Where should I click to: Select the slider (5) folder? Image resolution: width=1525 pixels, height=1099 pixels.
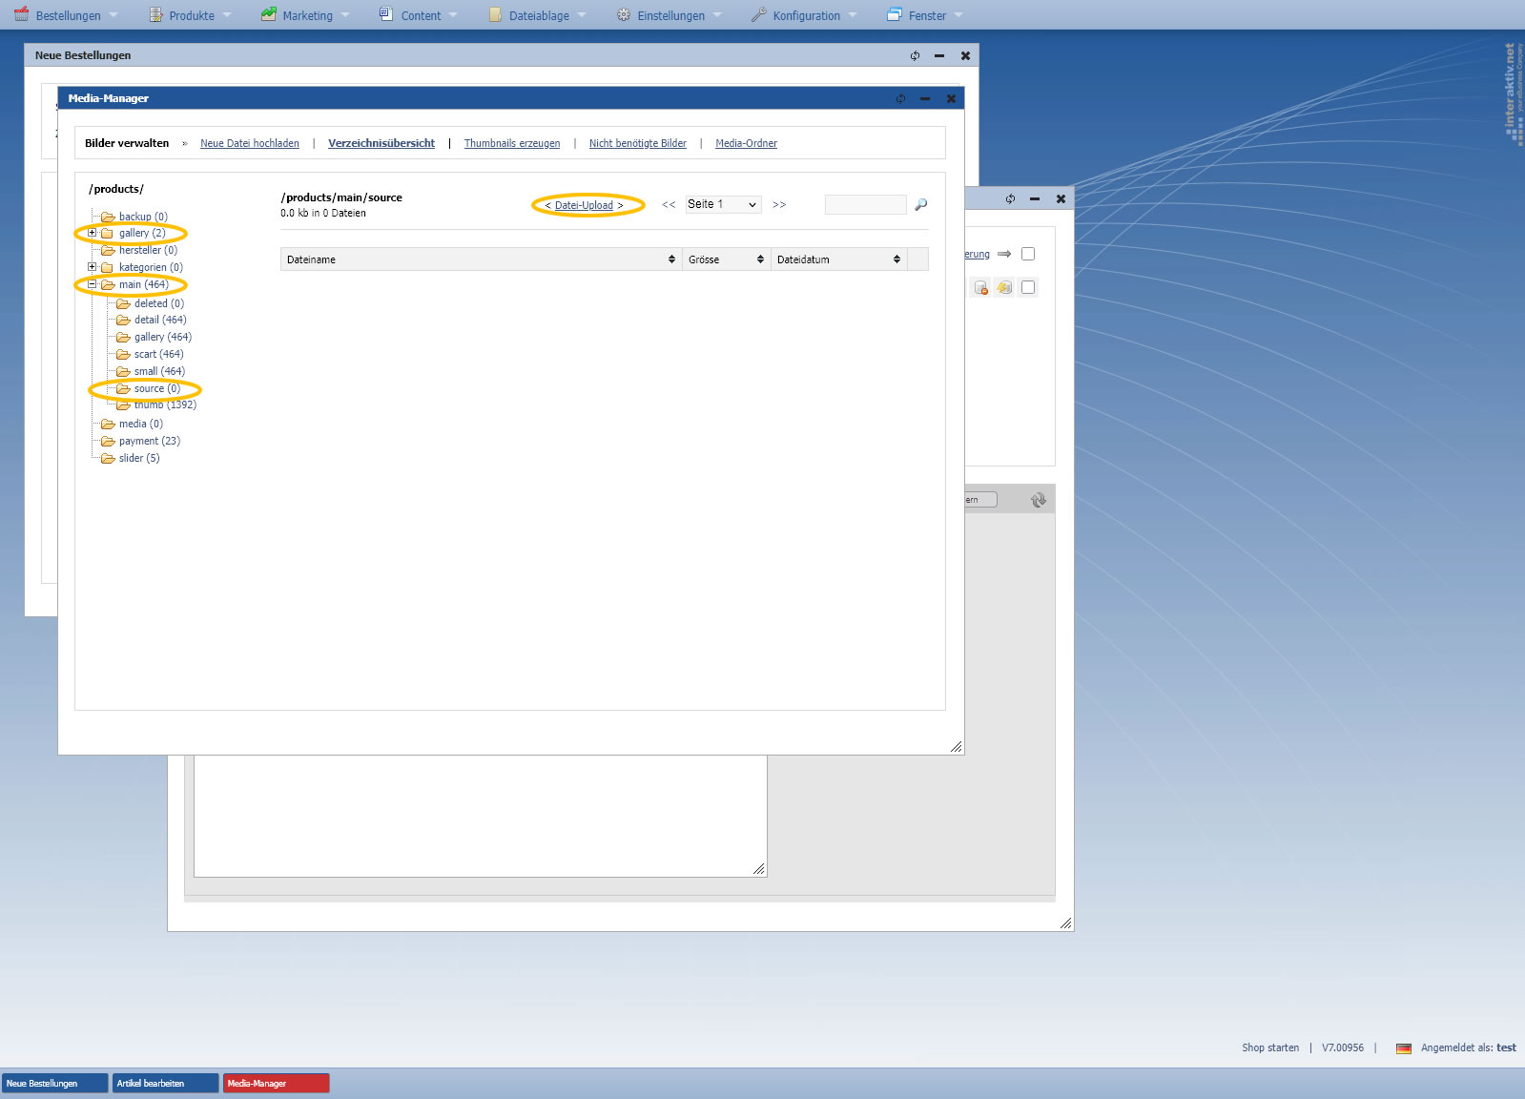pyautogui.click(x=138, y=459)
